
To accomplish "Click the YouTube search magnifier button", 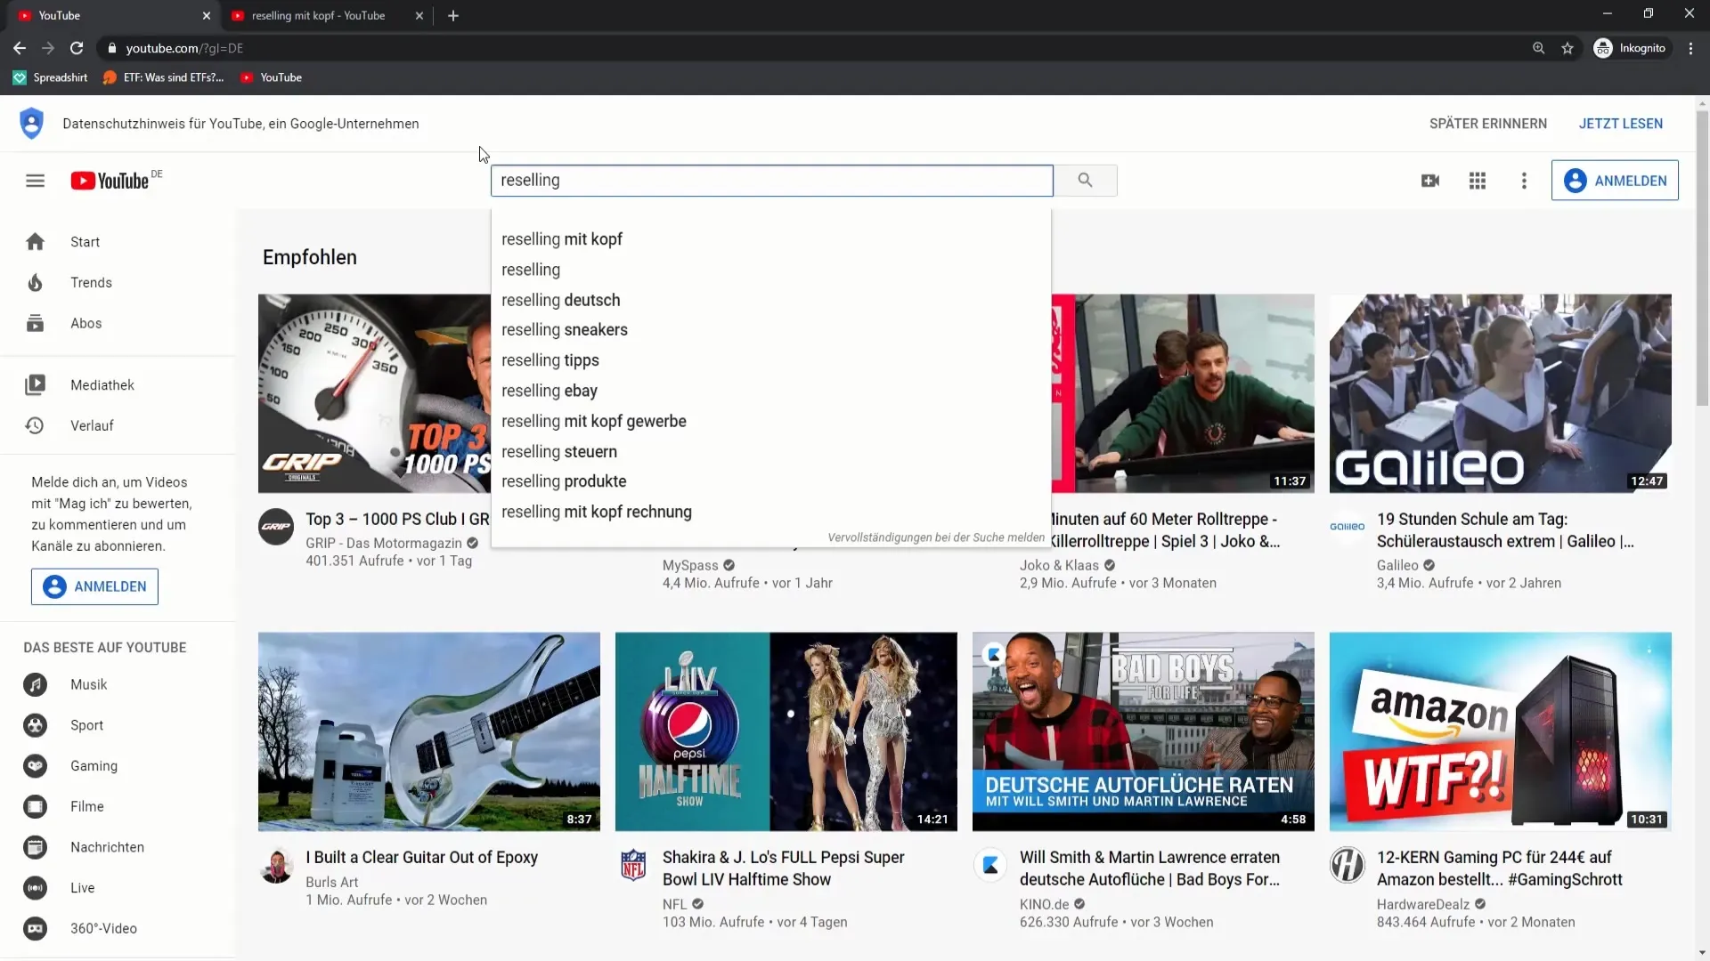I will 1084,181.
